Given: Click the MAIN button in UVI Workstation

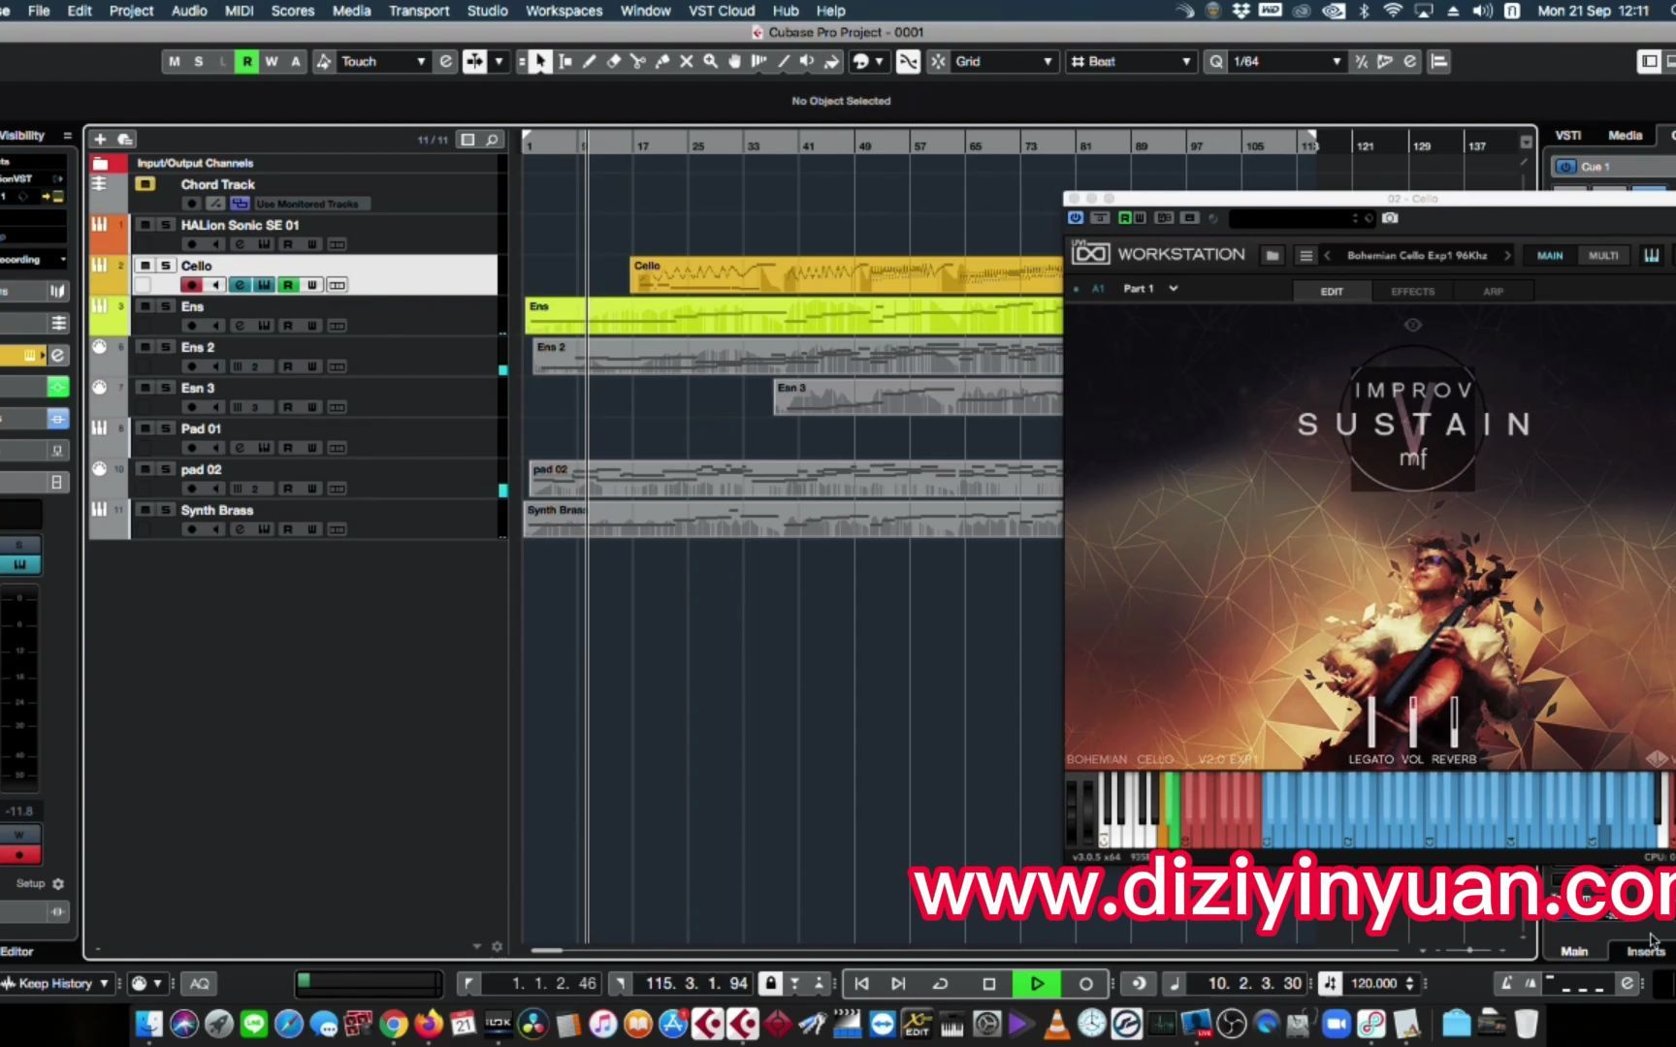Looking at the screenshot, I should click(x=1549, y=255).
